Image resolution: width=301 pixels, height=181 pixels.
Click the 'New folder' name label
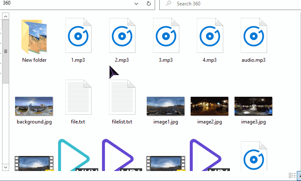pos(34,60)
